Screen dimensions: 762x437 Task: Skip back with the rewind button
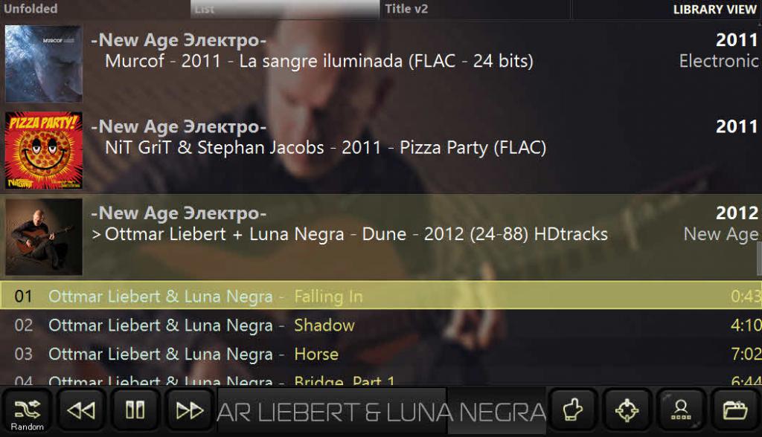(x=81, y=411)
